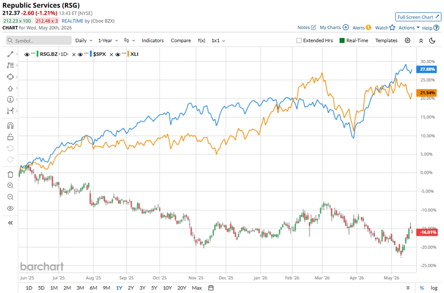Zoom in using the magnifier plus icon
Viewport: 444px width, 293px height.
click(10, 185)
